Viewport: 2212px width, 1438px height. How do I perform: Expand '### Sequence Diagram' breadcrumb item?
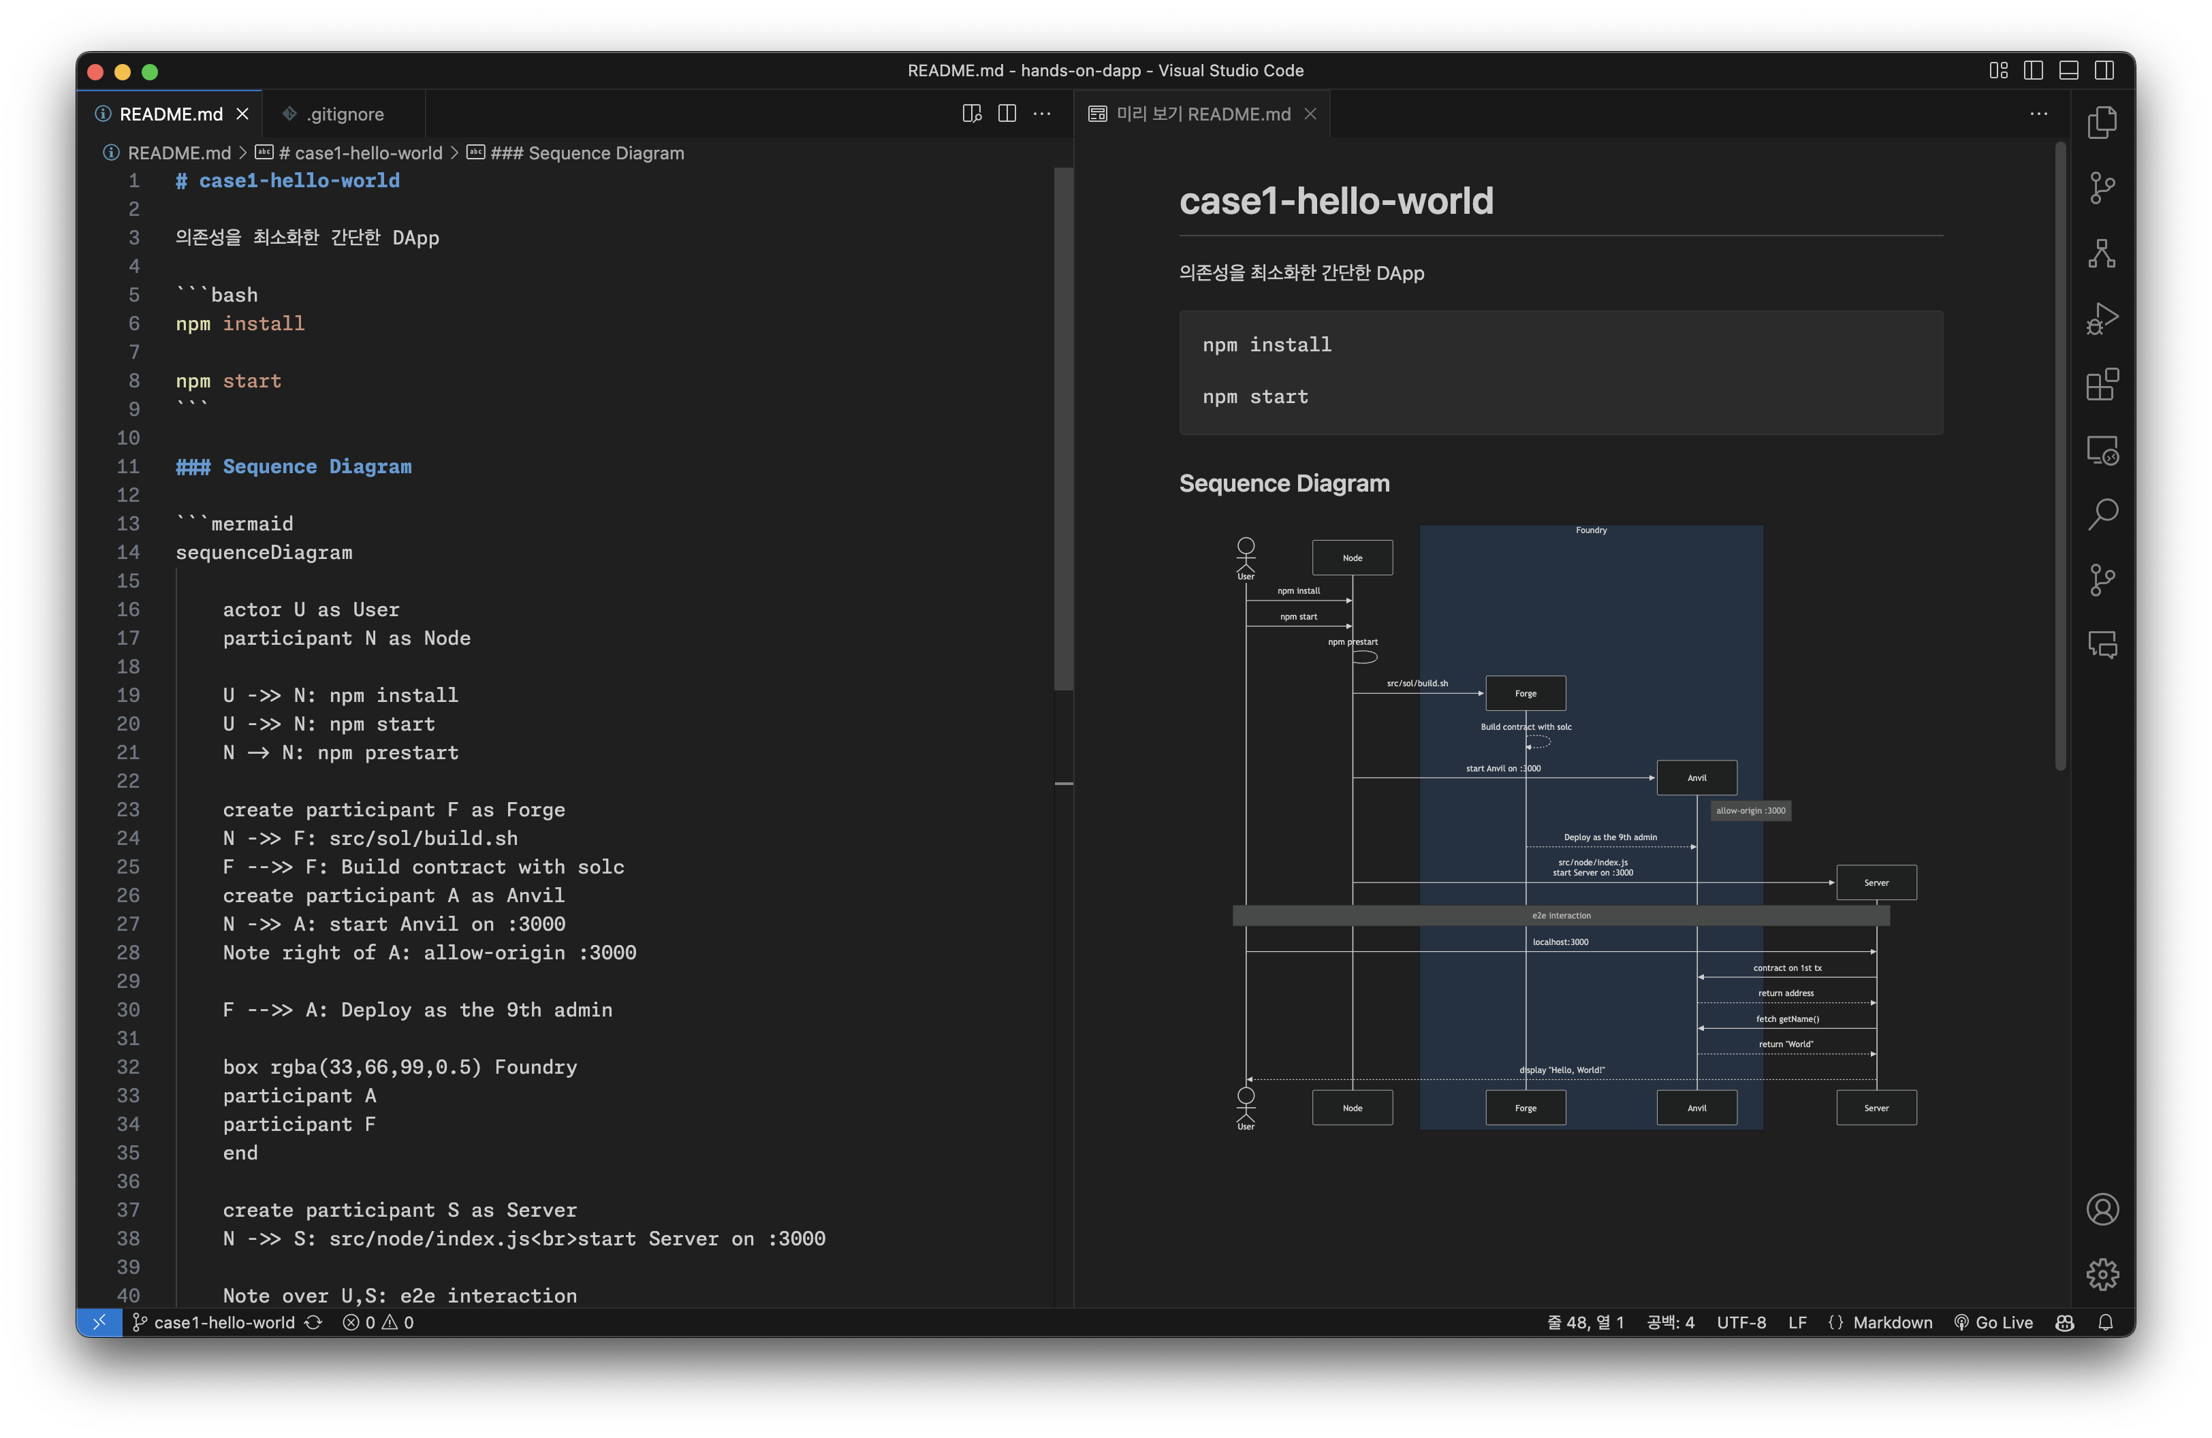pyautogui.click(x=586, y=153)
